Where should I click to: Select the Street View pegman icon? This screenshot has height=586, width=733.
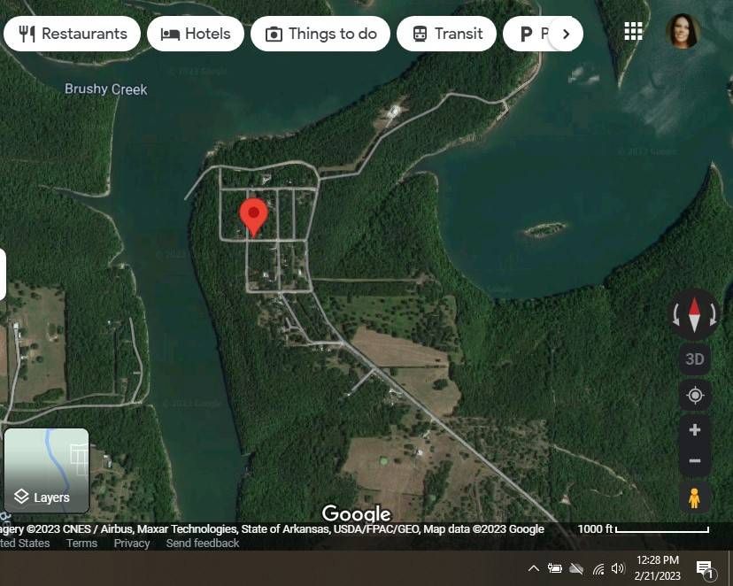click(x=695, y=498)
